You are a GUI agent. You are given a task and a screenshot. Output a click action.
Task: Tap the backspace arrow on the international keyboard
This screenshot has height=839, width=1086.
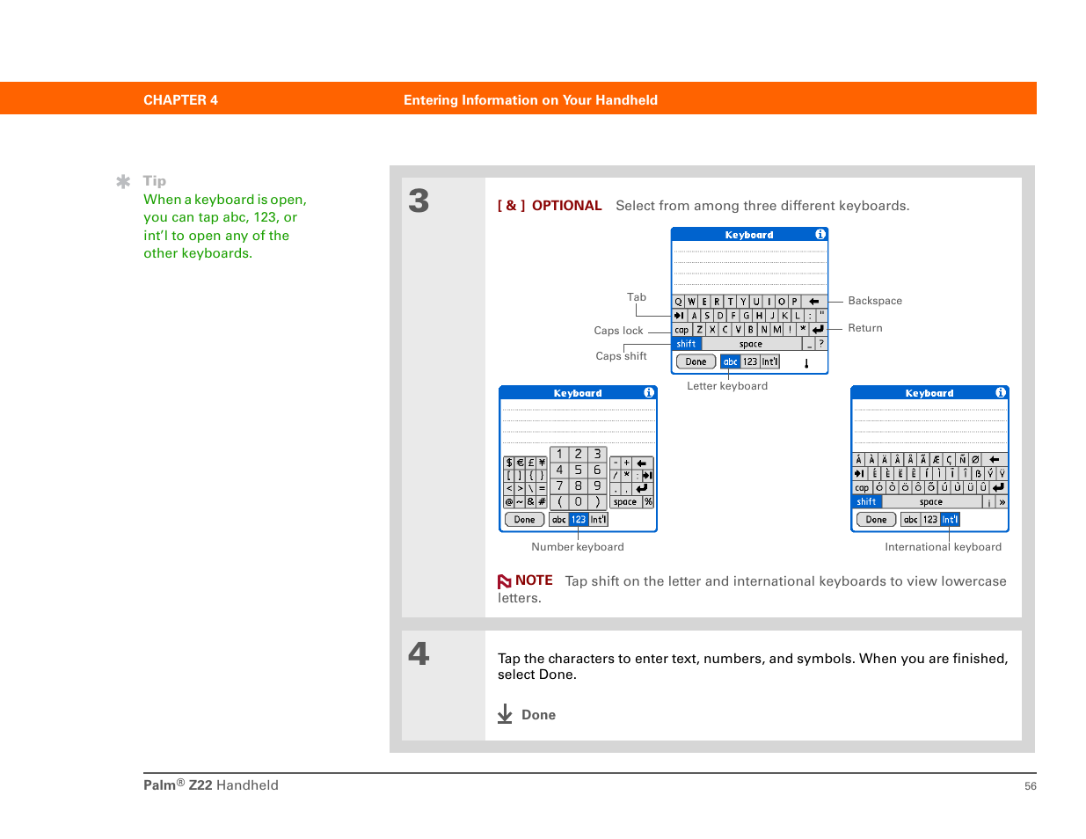point(995,460)
